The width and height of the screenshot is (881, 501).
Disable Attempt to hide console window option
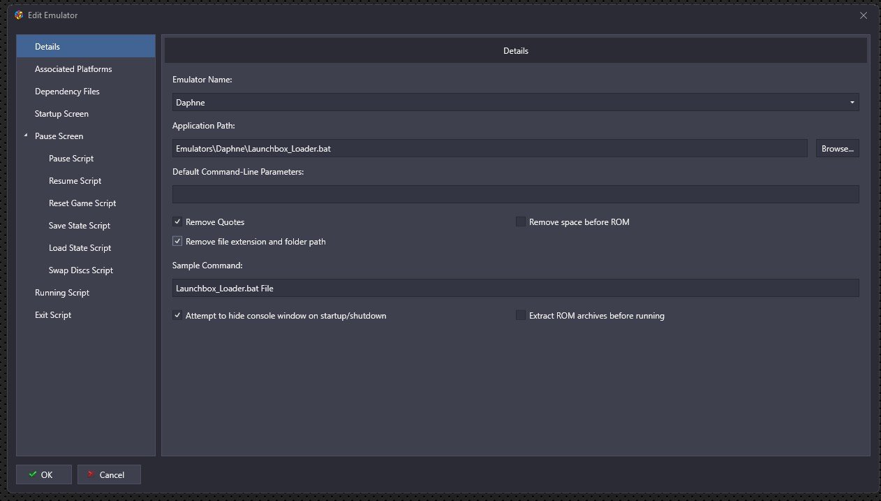(x=177, y=316)
